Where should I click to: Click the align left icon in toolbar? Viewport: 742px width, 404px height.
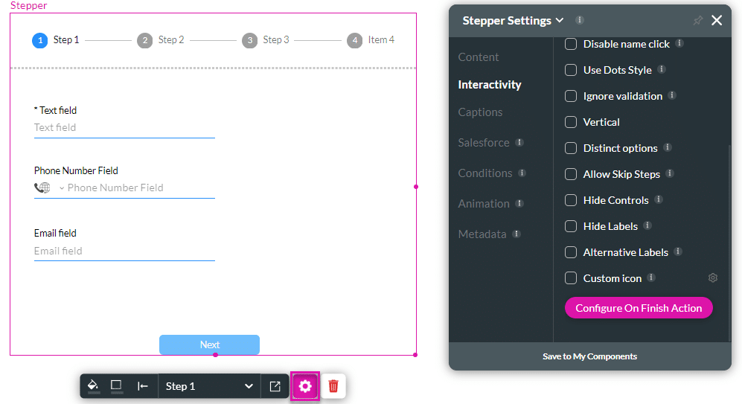[x=143, y=386]
